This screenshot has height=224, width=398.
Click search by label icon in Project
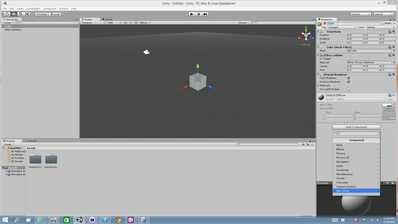point(308,144)
